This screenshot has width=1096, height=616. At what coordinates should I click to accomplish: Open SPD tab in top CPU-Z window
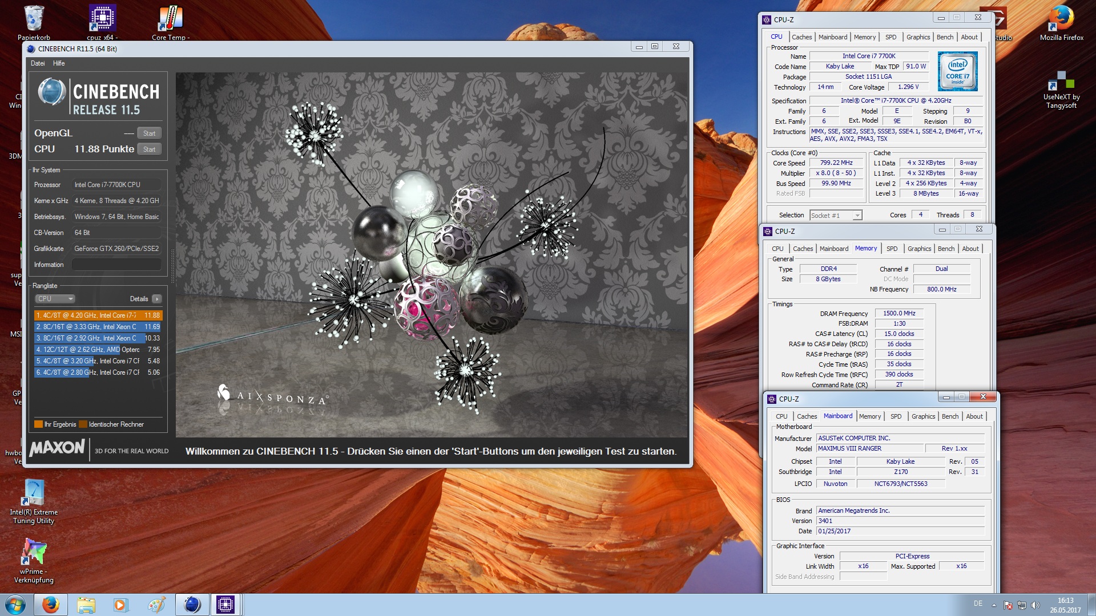[890, 37]
